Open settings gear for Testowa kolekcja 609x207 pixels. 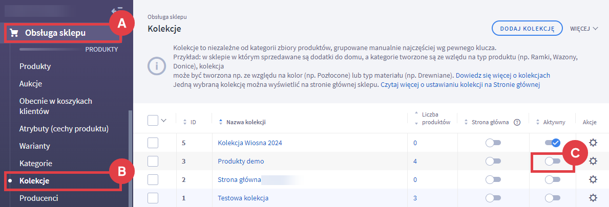[x=593, y=198]
